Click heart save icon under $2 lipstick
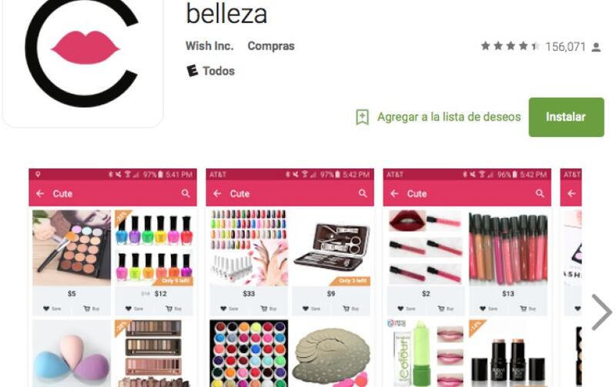Screen dimensions: 616x387 coord(400,309)
